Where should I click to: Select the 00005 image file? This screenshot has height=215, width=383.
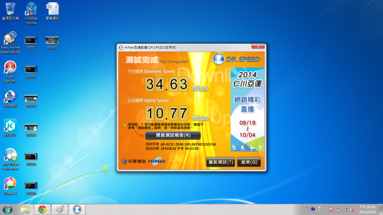tap(31, 159)
